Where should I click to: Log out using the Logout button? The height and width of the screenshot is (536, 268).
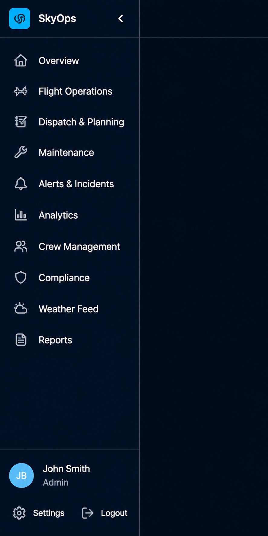coord(105,513)
